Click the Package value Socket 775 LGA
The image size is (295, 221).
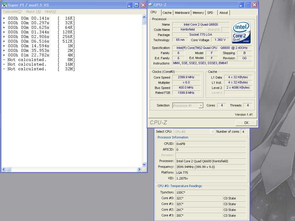click(x=201, y=35)
